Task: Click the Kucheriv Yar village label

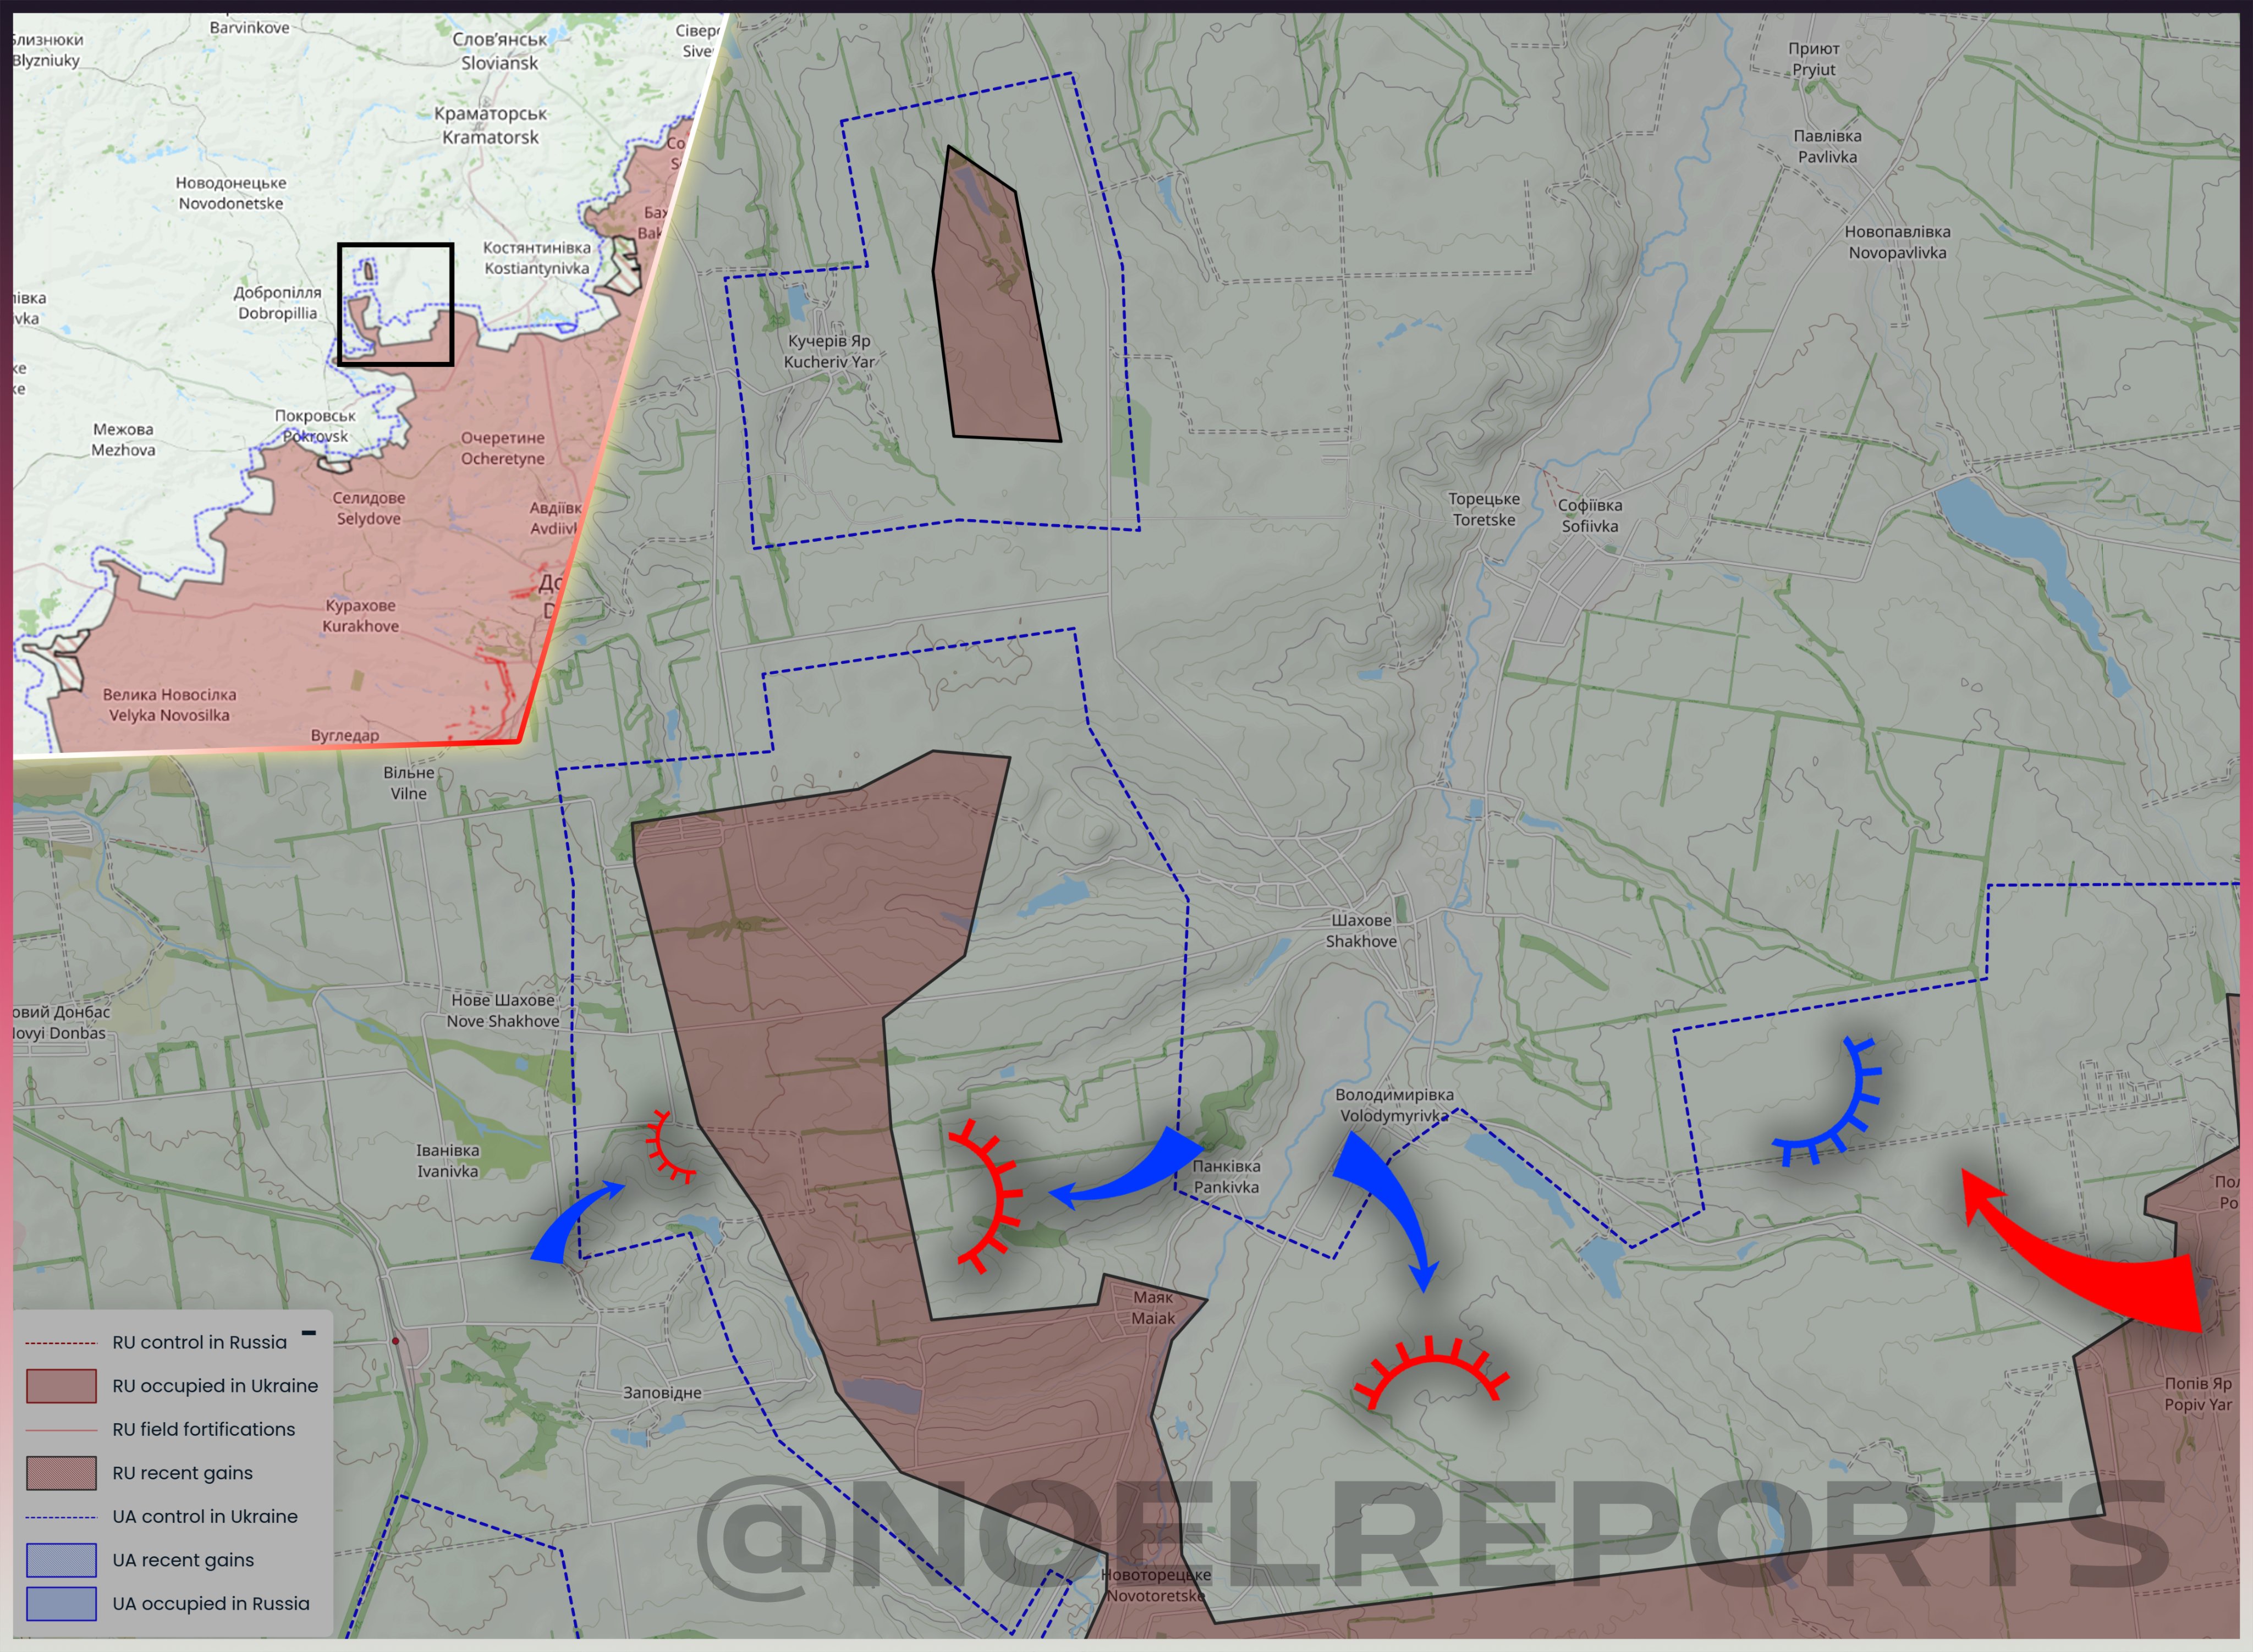Action: coord(829,351)
